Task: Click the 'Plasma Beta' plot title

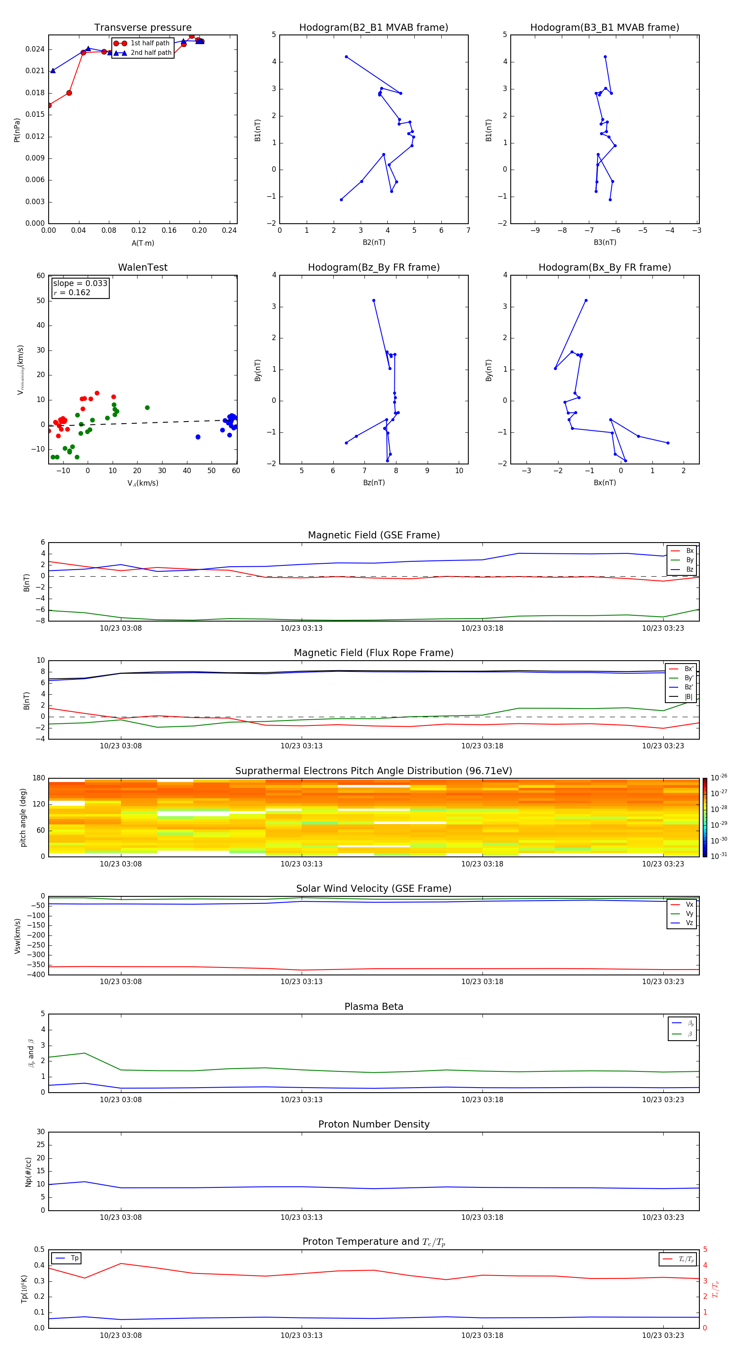Action: pos(374,1007)
